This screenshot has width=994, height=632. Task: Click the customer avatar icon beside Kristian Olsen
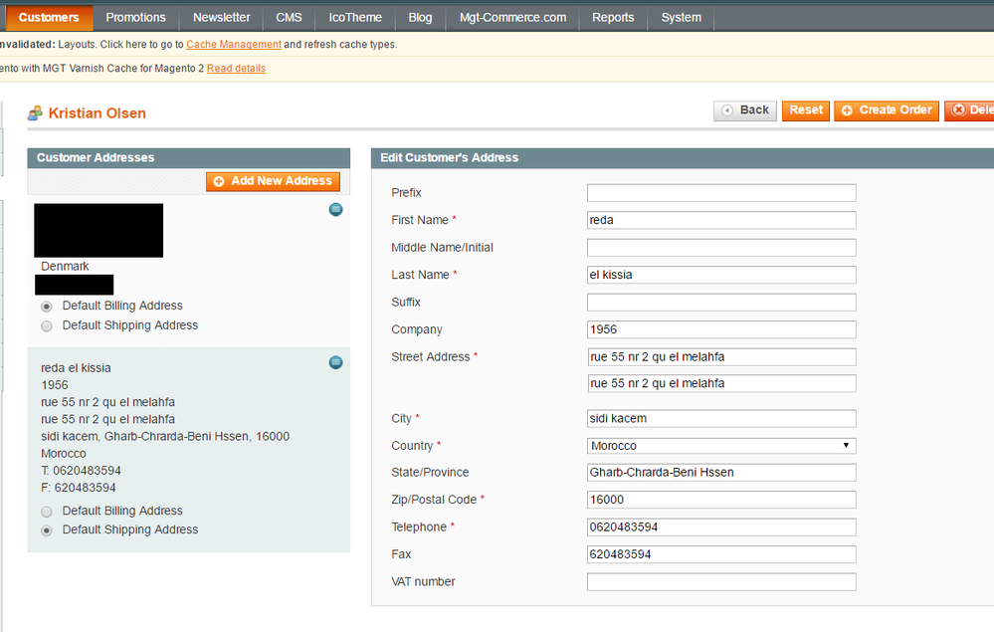[36, 113]
